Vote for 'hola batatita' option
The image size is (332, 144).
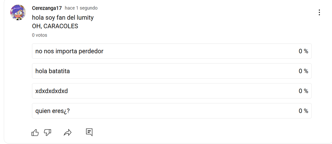point(172,71)
